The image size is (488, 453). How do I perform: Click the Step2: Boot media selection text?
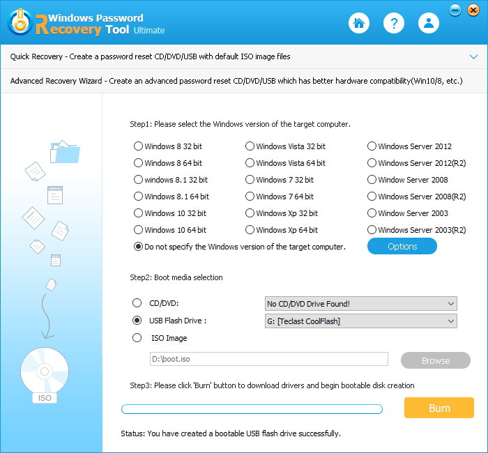pyautogui.click(x=176, y=277)
